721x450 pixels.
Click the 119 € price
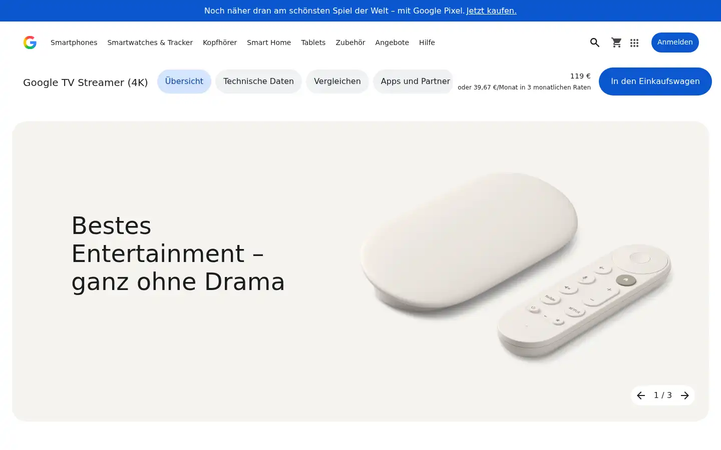(580, 76)
